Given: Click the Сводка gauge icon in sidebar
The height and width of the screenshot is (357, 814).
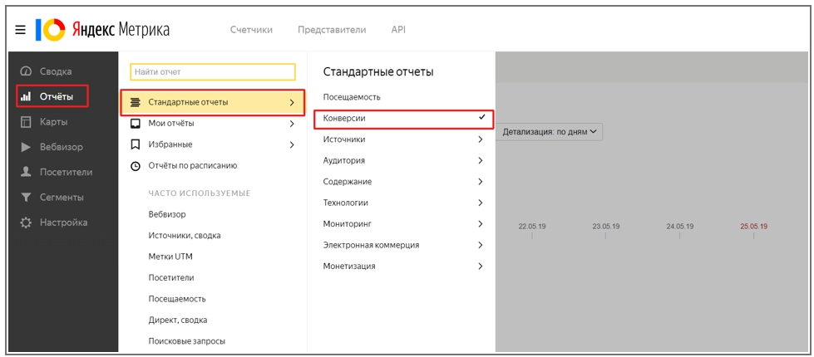Looking at the screenshot, I should click(x=26, y=71).
